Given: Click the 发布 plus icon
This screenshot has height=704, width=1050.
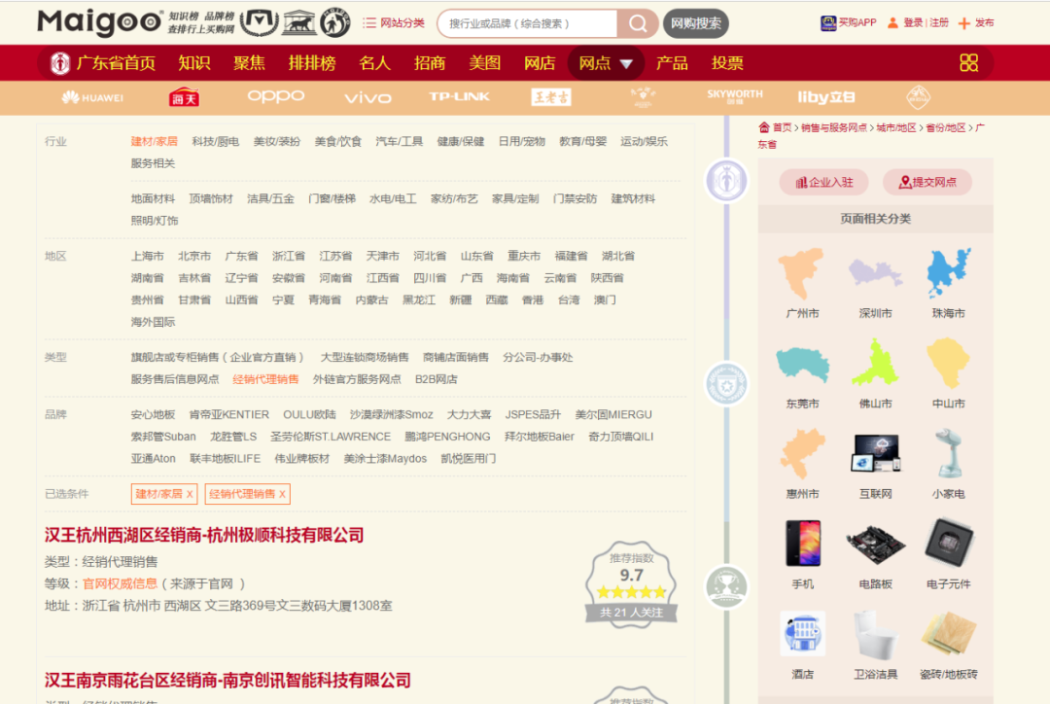Looking at the screenshot, I should [x=963, y=23].
